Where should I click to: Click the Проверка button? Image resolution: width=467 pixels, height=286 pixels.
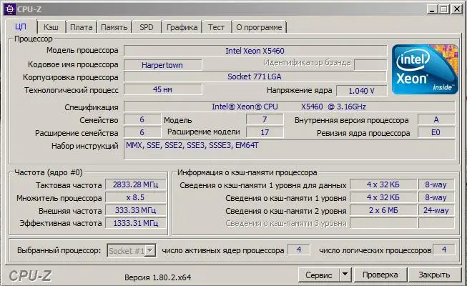380,275
